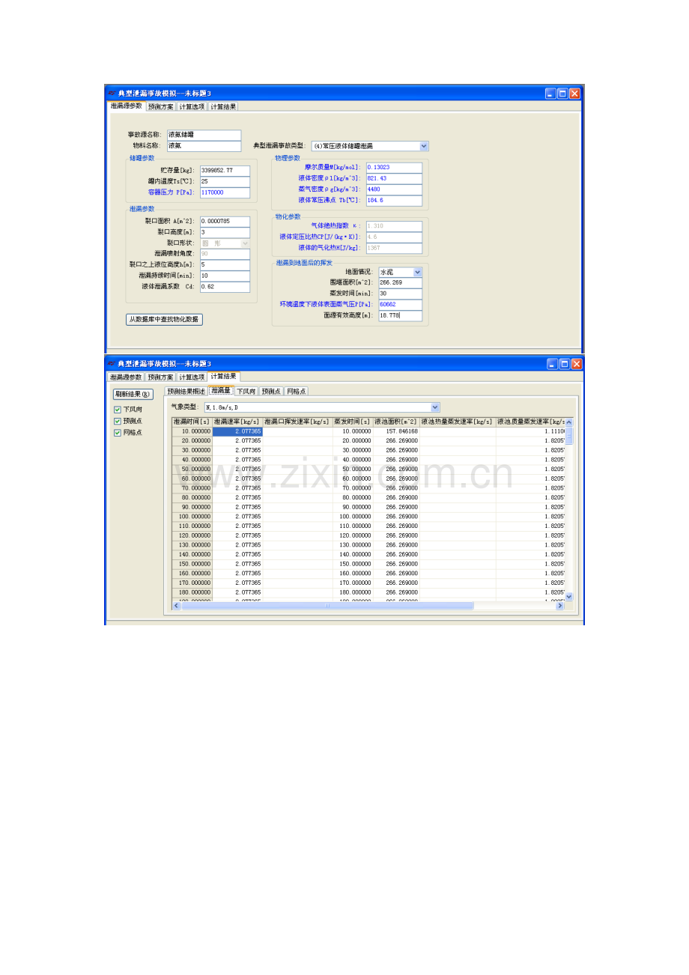This screenshot has width=689, height=975.
Task: Focus the 贮存量 field
Action: 225,171
